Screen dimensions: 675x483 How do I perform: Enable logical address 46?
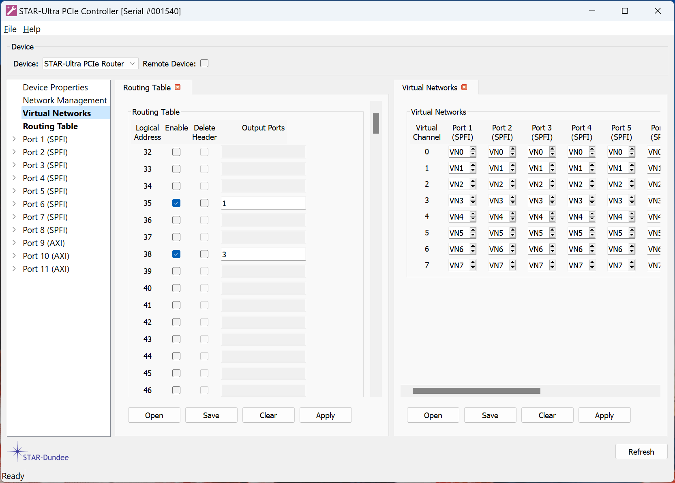[x=176, y=390]
